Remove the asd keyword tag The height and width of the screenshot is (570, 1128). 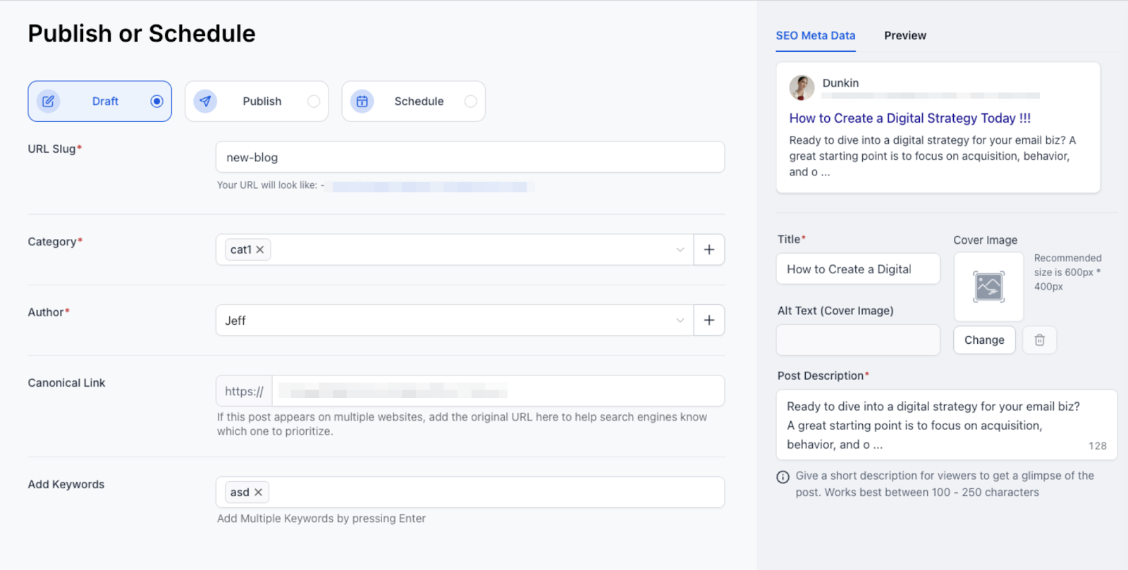coord(258,492)
